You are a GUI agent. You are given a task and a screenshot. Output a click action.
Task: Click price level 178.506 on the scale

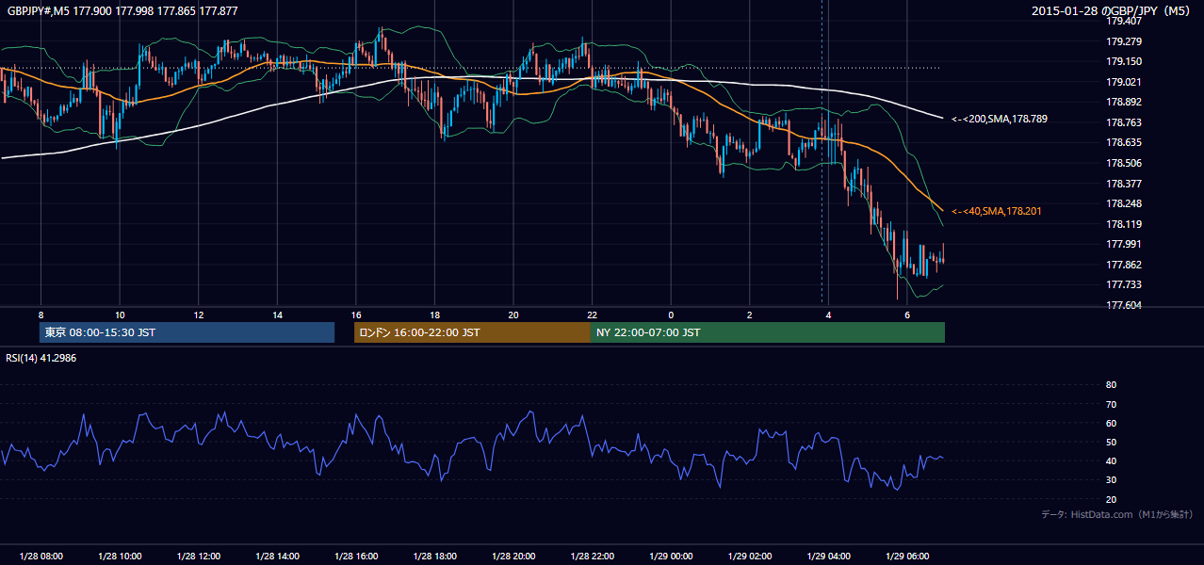coord(1124,163)
